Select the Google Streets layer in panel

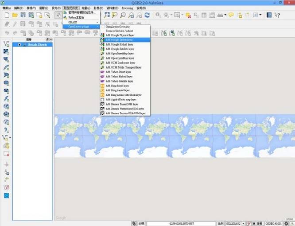point(32,45)
